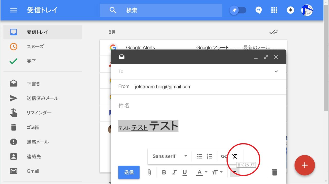Go to 送信済みメール in the sidebar
329x184 pixels.
(x=42, y=98)
